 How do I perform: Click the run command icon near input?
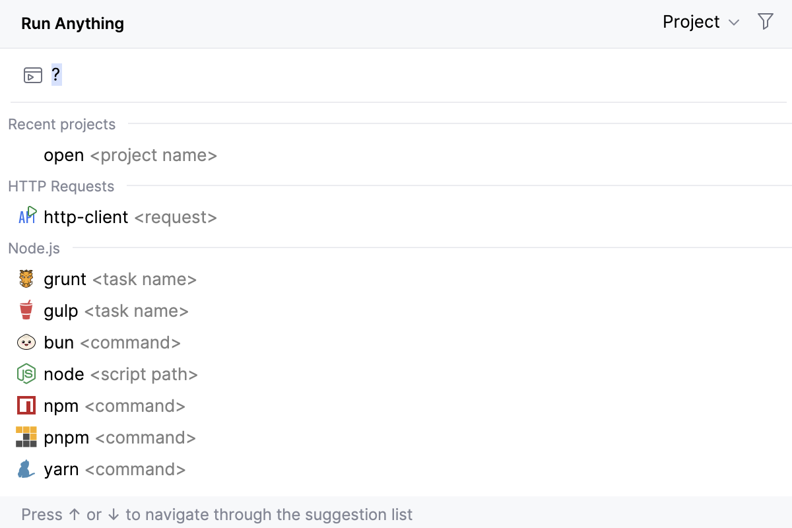click(x=32, y=75)
